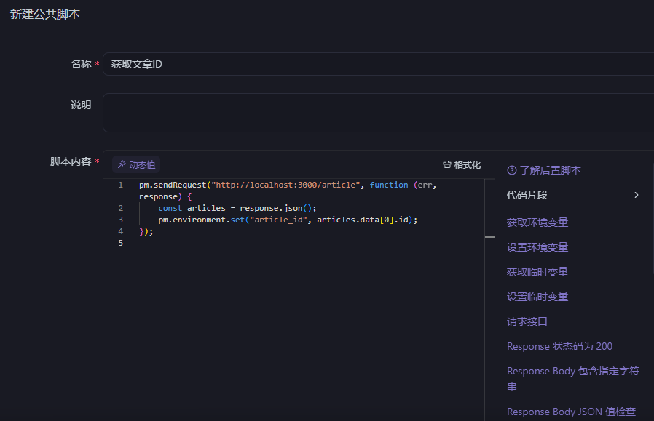
Task: Click the const articles line in editor
Action: tap(237, 208)
